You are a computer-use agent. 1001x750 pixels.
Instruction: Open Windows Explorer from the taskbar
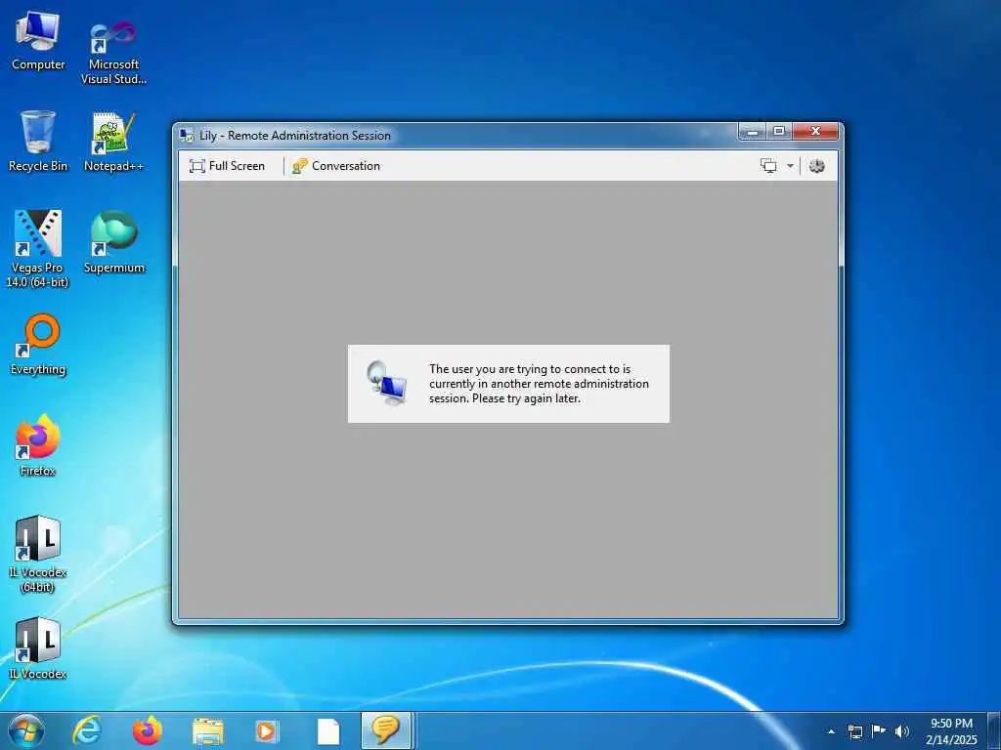point(208,731)
